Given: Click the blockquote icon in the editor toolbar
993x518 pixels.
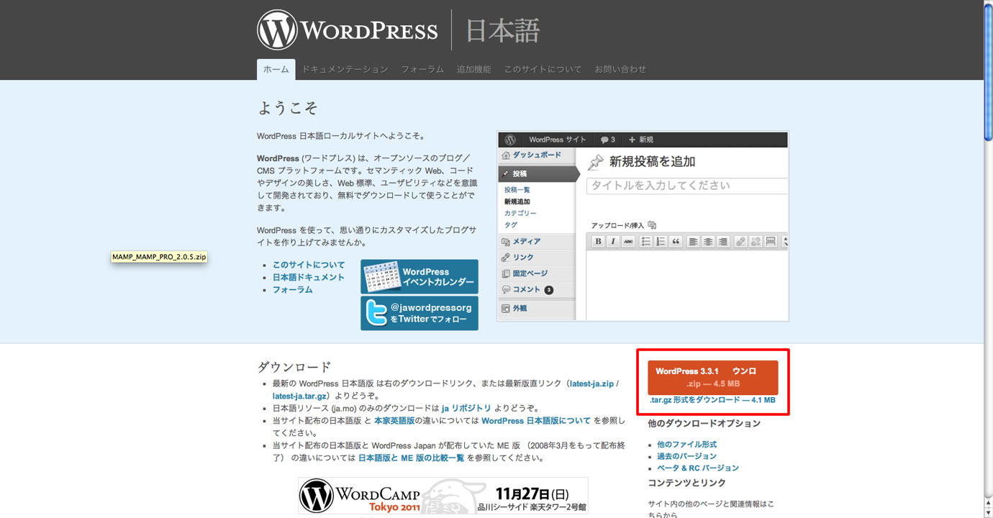Looking at the screenshot, I should (x=676, y=242).
